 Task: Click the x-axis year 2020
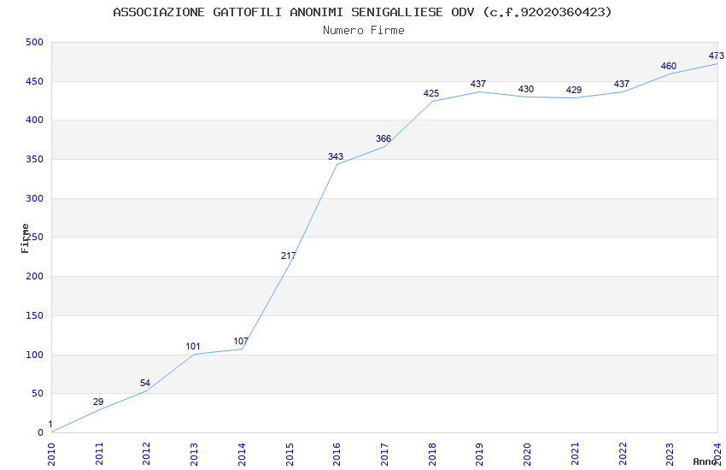click(x=527, y=454)
